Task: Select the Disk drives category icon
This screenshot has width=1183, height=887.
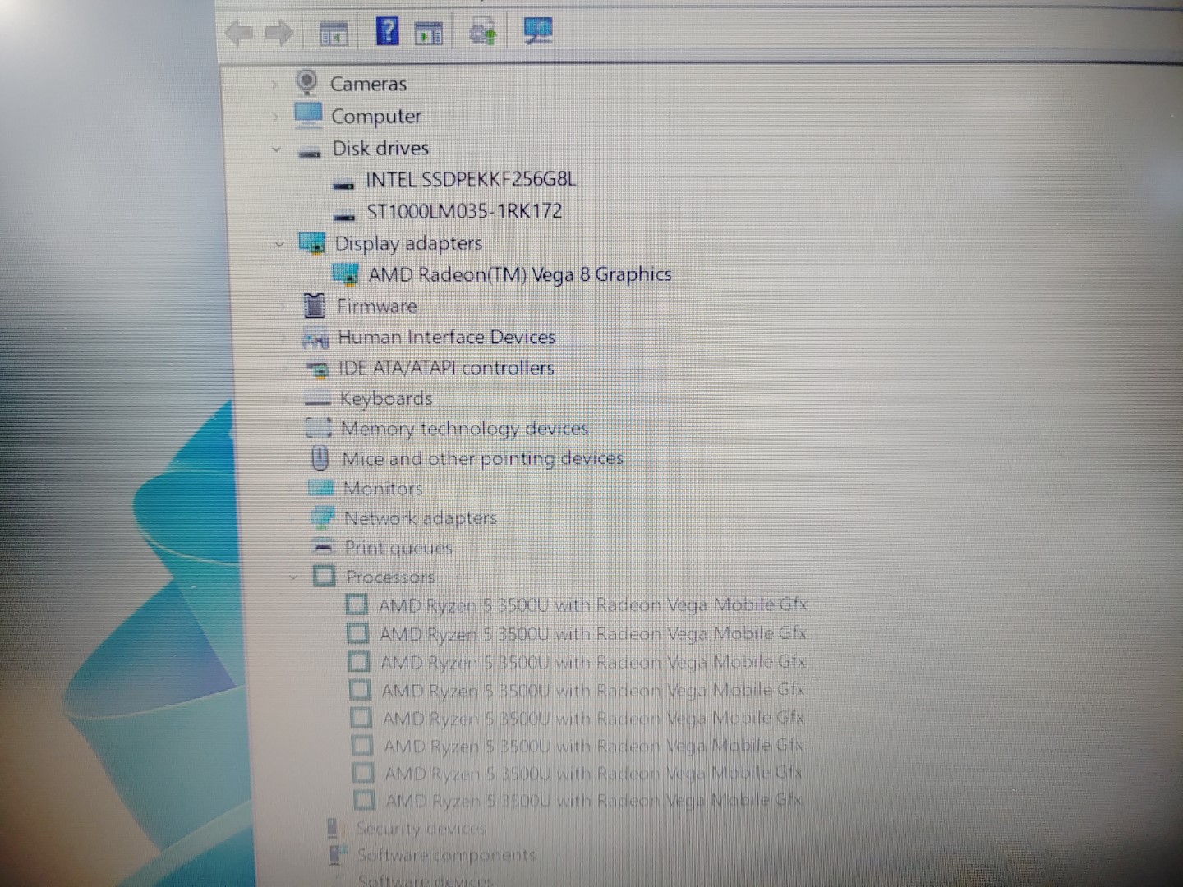Action: [309, 152]
